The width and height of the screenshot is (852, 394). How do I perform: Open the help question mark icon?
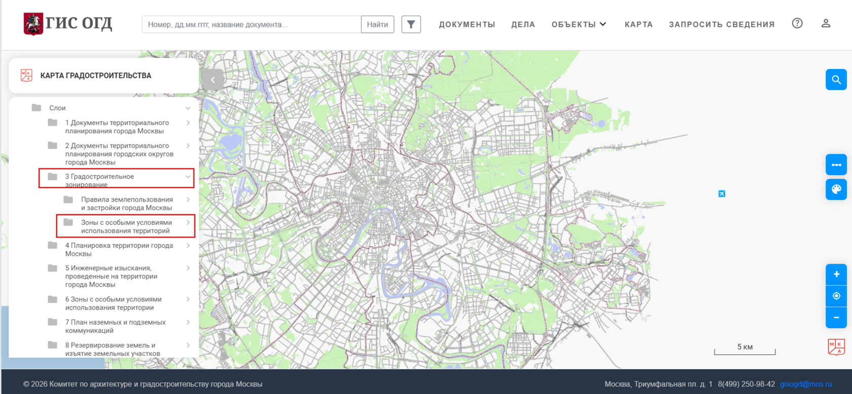pos(797,23)
